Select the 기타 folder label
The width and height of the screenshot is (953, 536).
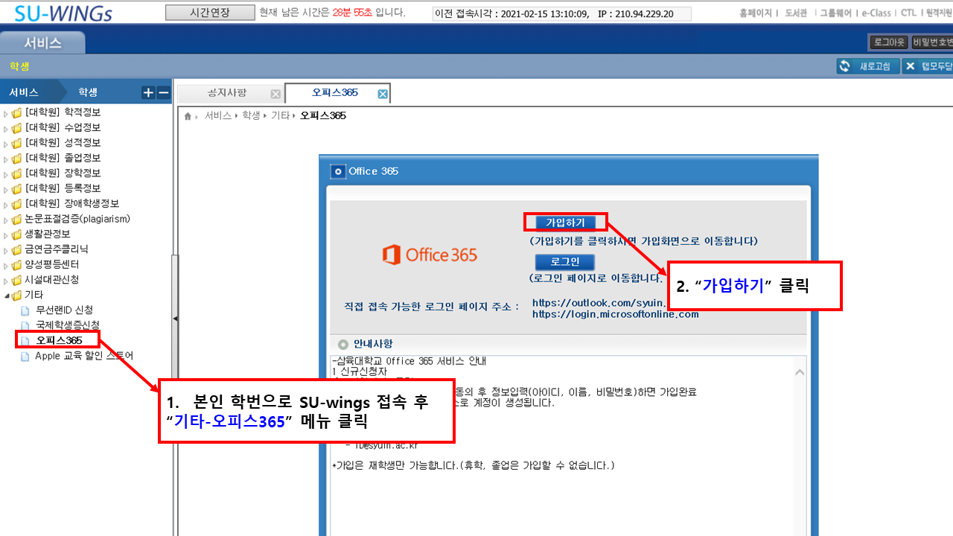pos(34,295)
